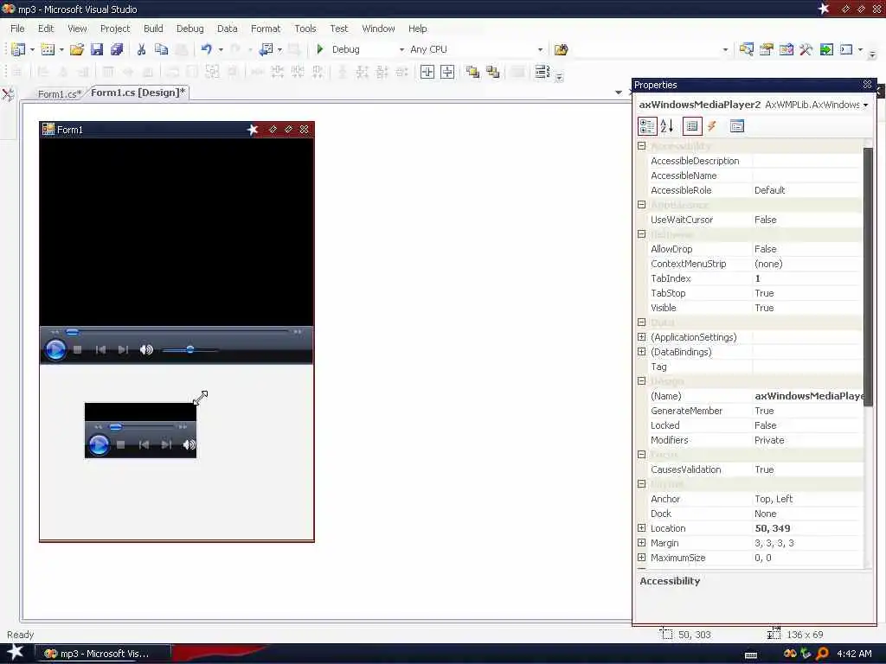This screenshot has height=664, width=886.
Task: Click the play button on the large media player
Action: pyautogui.click(x=55, y=350)
